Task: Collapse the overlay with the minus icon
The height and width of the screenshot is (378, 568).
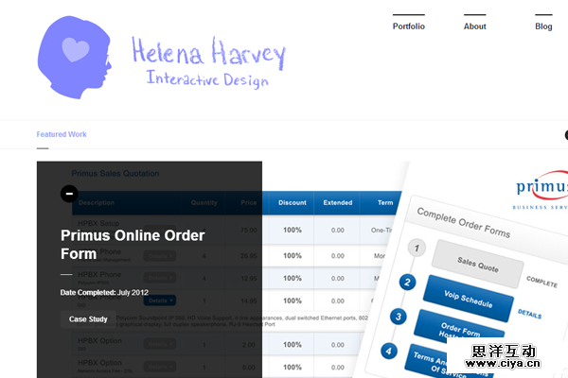Action: click(x=69, y=194)
